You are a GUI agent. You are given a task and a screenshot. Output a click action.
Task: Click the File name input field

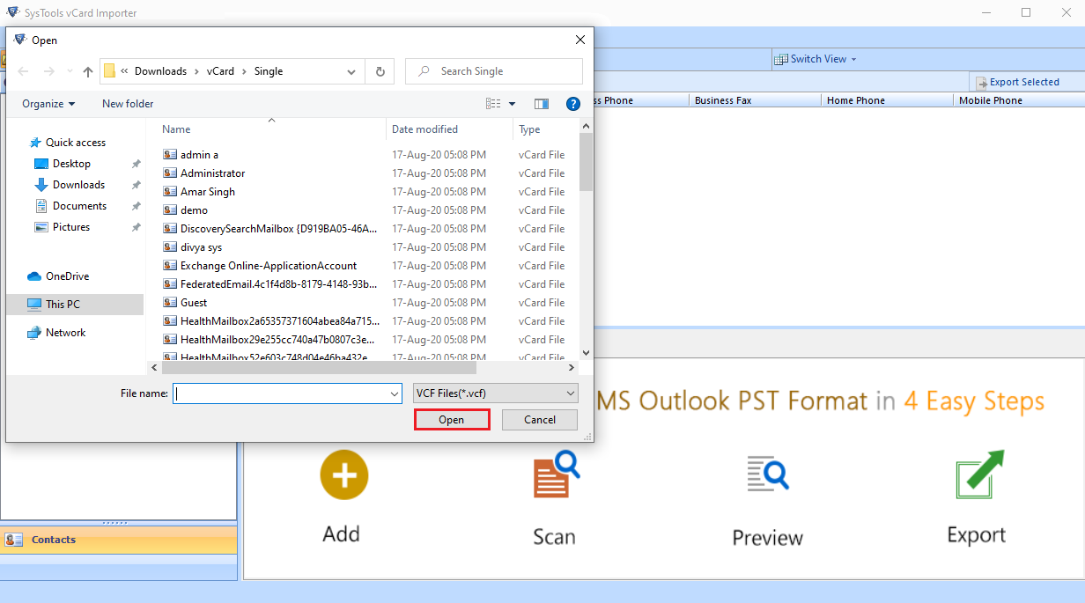coord(281,393)
